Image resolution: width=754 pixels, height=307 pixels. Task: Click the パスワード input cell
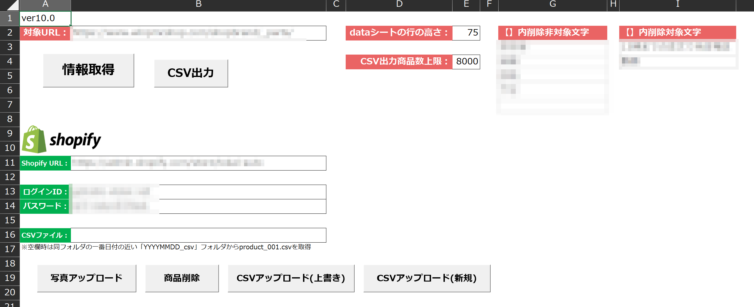click(198, 206)
